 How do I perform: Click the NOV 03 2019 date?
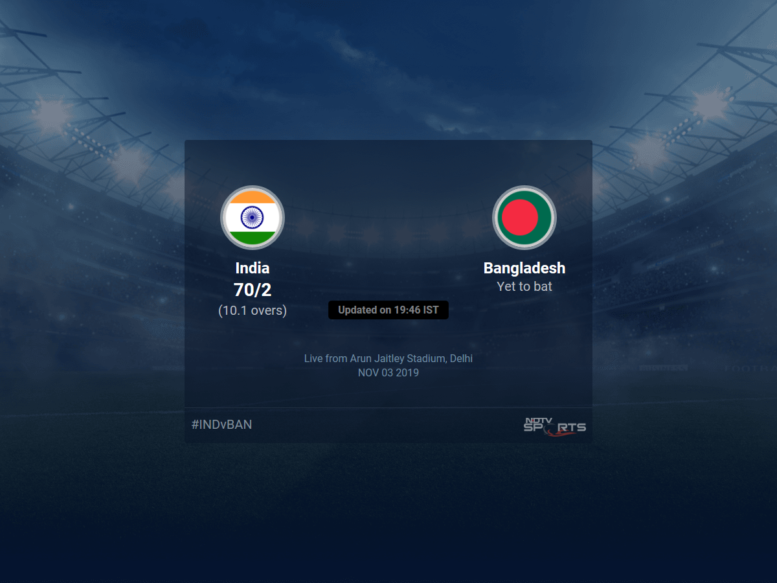(388, 373)
